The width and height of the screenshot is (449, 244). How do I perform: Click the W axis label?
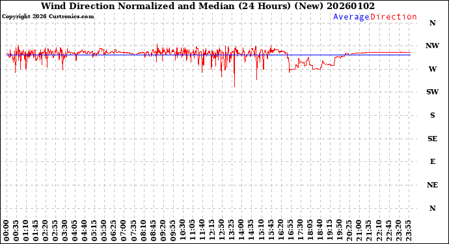point(432,69)
